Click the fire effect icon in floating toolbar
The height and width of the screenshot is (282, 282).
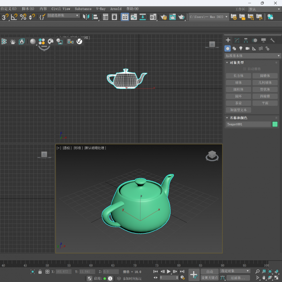coord(22,41)
